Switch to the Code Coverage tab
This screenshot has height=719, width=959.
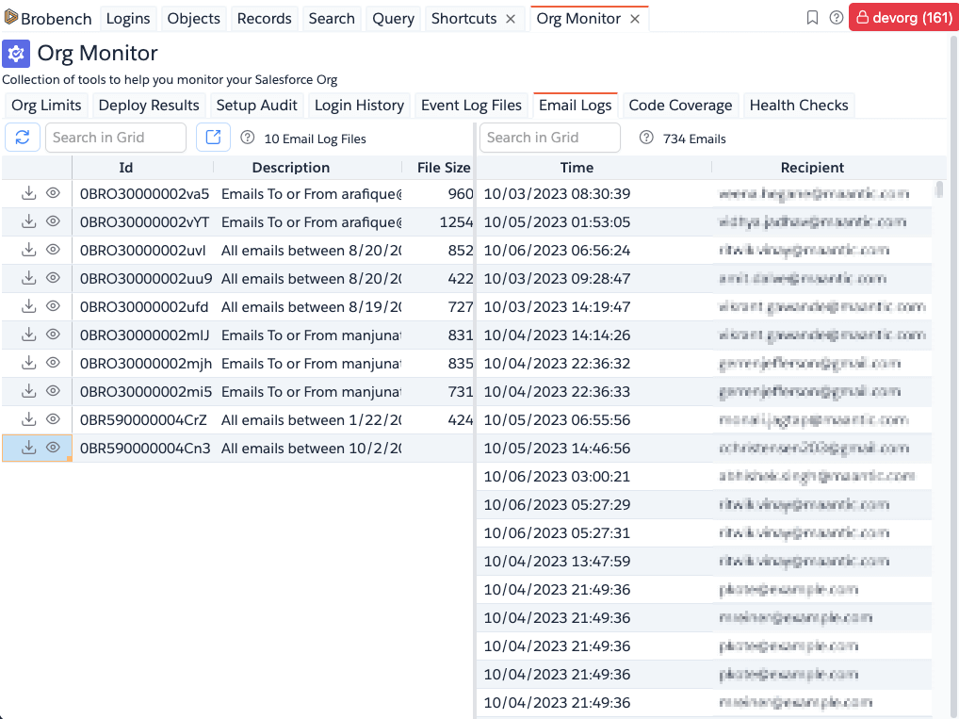680,106
